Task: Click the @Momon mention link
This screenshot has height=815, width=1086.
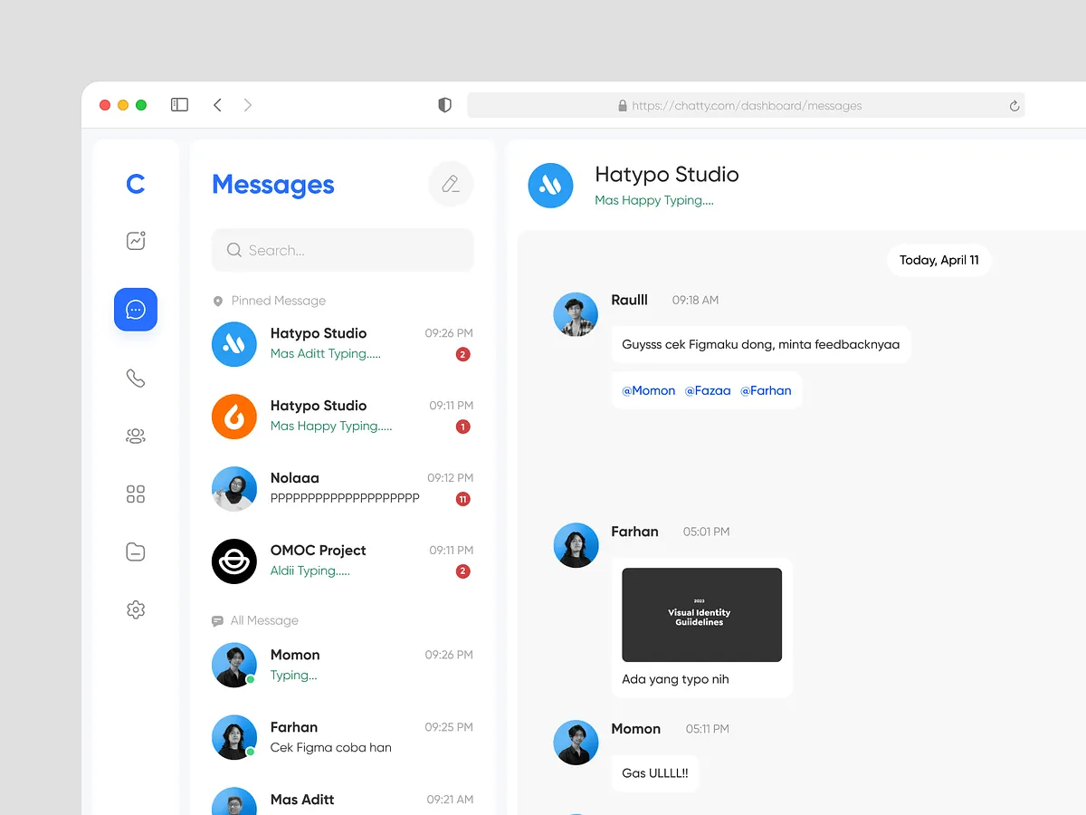Action: coord(648,390)
